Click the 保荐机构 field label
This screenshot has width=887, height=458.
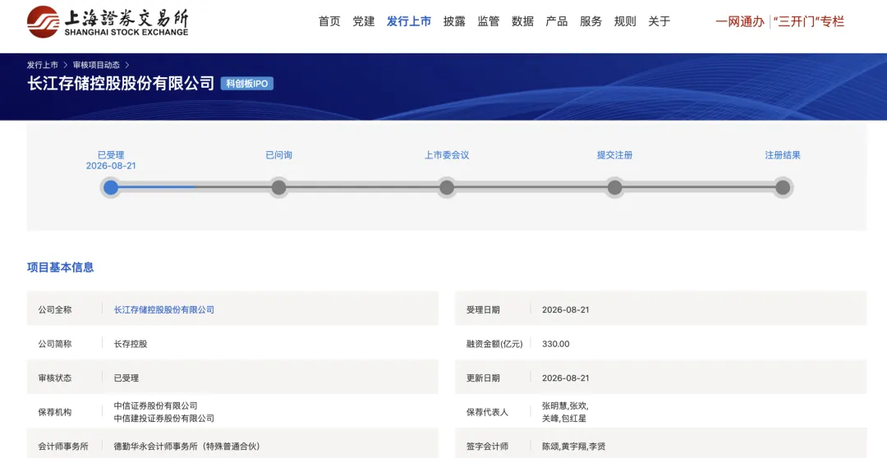[55, 412]
